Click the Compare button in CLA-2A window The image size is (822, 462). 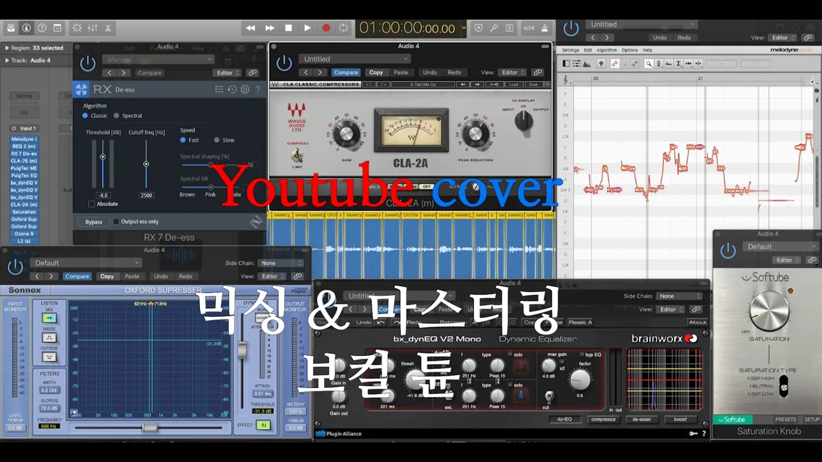coord(346,73)
